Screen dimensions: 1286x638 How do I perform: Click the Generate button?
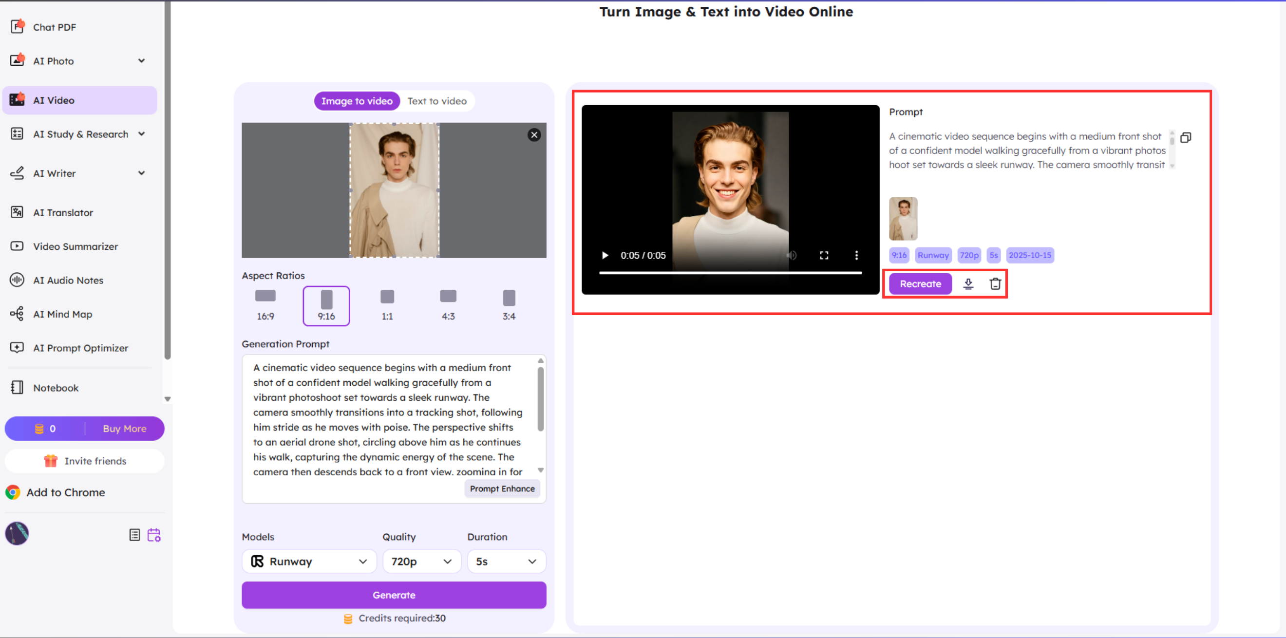pos(394,595)
